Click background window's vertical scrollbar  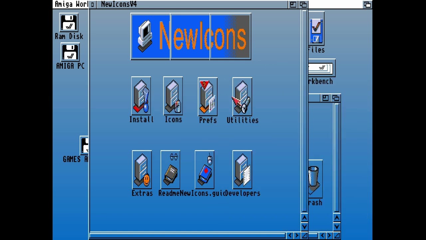tap(336, 158)
